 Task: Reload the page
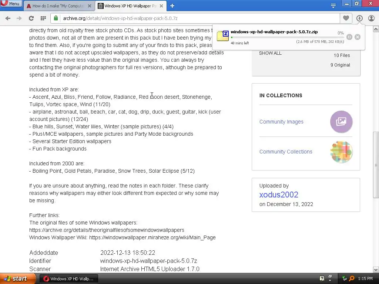(x=31, y=18)
